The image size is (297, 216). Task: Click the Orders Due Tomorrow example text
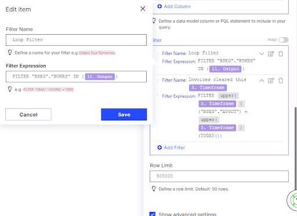(97, 53)
